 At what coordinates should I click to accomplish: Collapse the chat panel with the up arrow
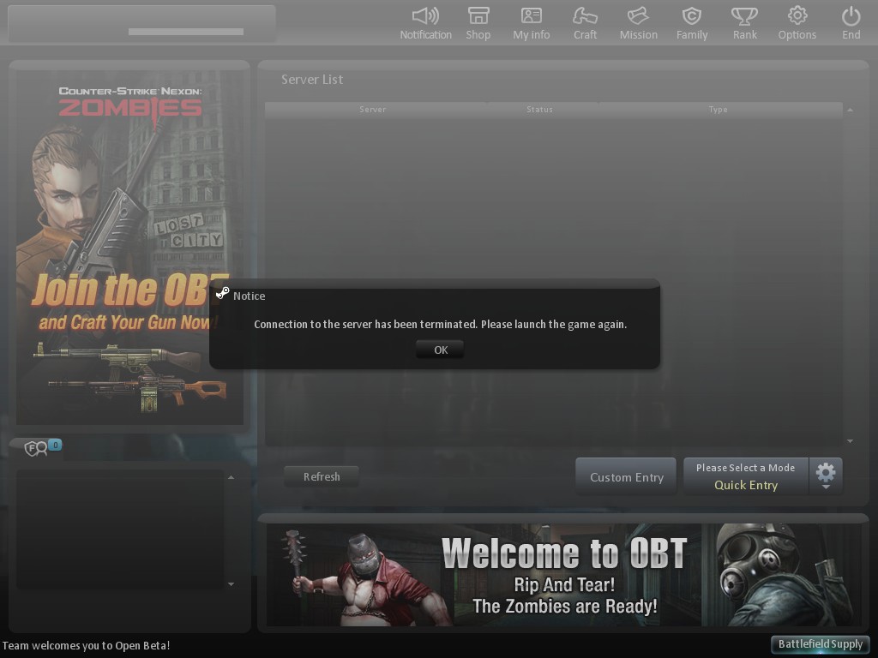click(x=231, y=477)
